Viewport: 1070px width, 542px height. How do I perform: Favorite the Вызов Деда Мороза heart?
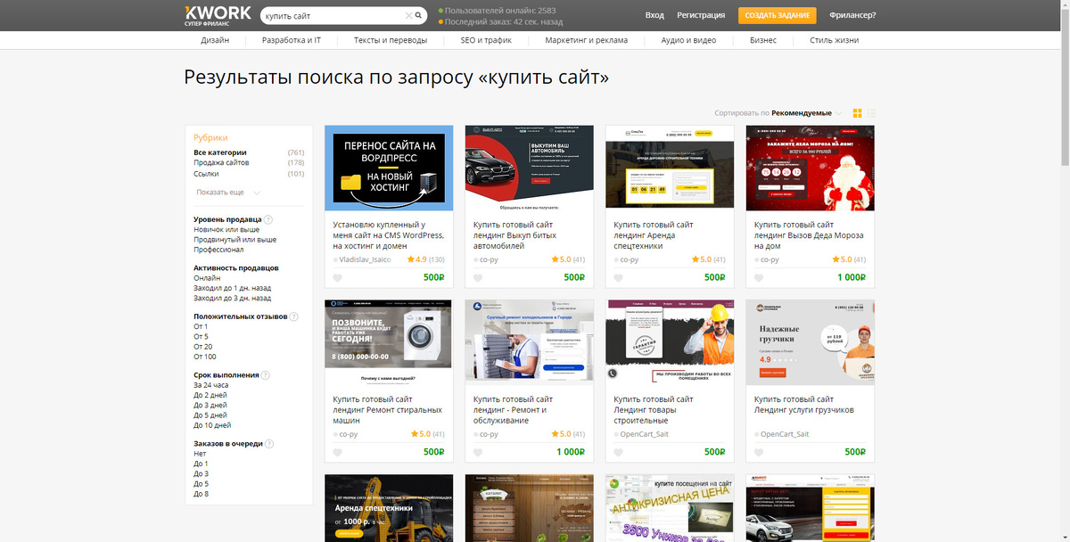tap(759, 277)
